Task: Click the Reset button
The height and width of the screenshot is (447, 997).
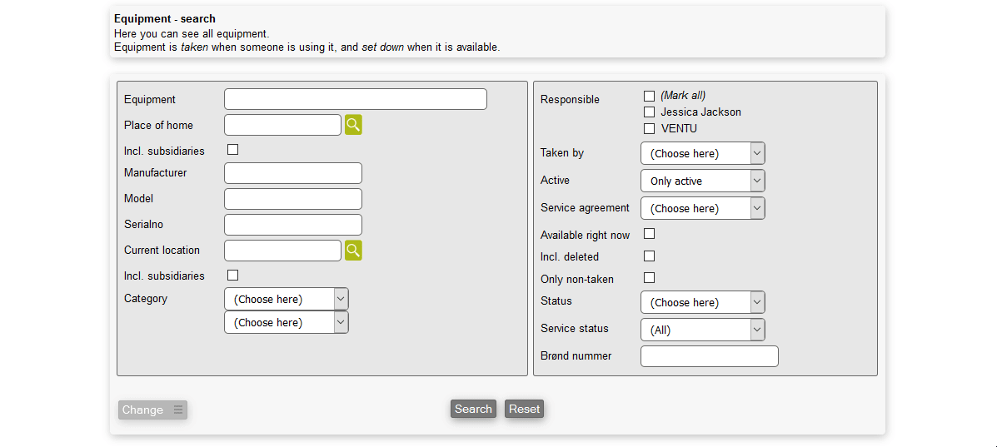Action: [x=524, y=409]
